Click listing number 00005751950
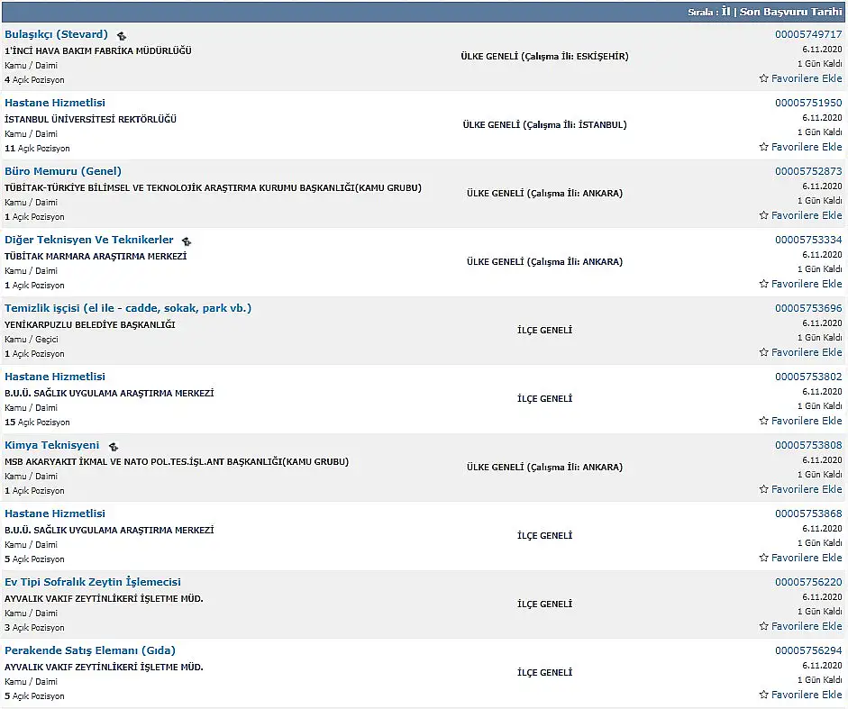 coord(808,103)
